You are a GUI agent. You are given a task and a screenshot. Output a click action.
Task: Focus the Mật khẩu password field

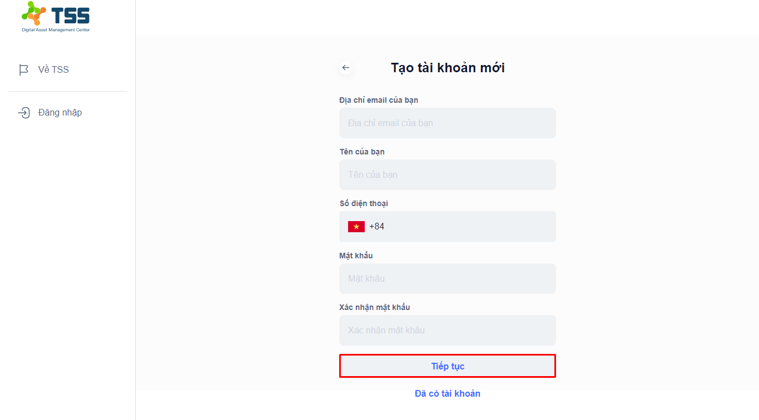[x=448, y=278]
